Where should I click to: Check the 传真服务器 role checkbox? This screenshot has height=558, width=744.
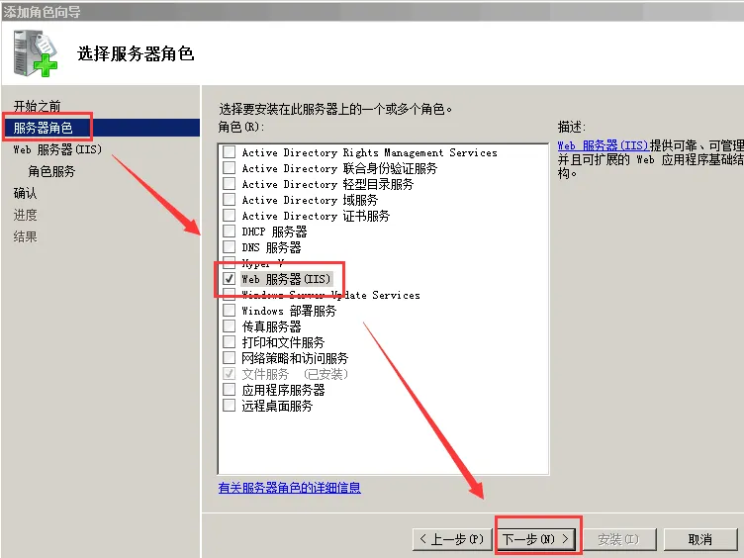pos(230,325)
